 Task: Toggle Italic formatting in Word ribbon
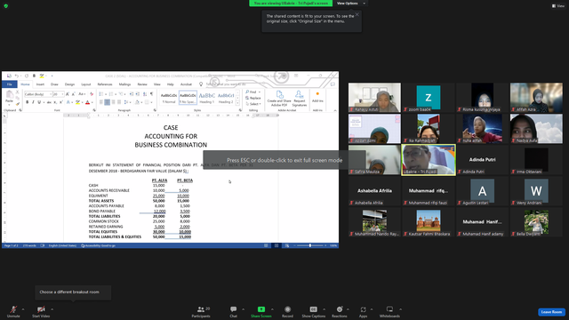tap(33, 102)
